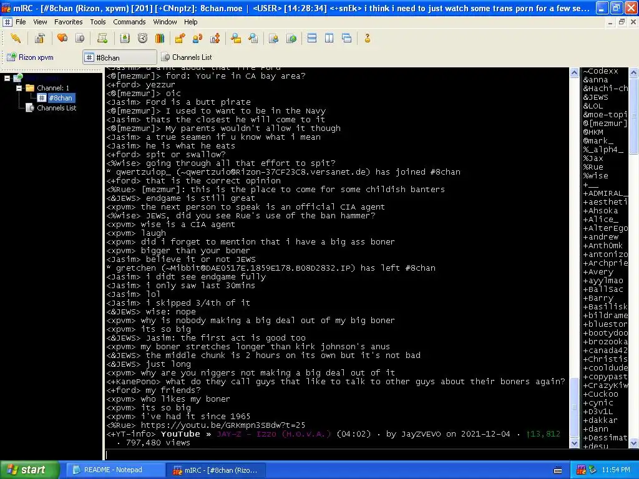Image resolution: width=639 pixels, height=479 pixels.
Task: Click the About/help question mark icon
Action: coord(367,38)
